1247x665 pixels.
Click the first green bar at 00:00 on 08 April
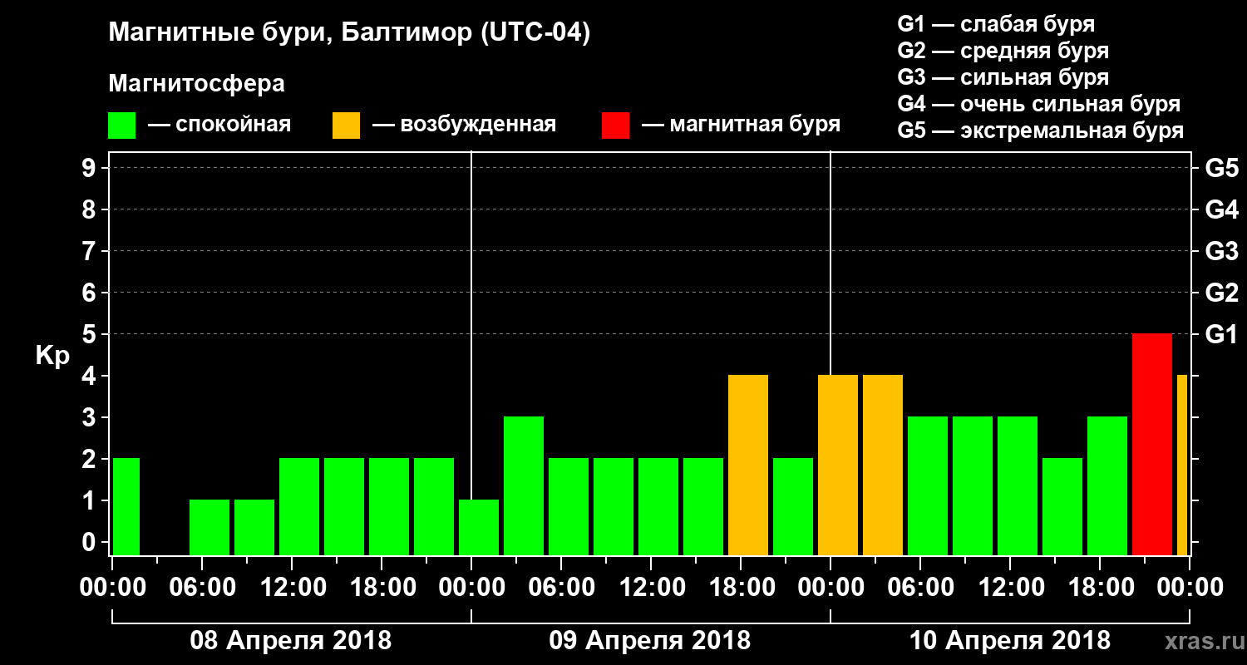point(126,507)
